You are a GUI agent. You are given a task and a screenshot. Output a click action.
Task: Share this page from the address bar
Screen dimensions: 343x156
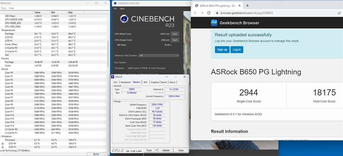click(339, 13)
